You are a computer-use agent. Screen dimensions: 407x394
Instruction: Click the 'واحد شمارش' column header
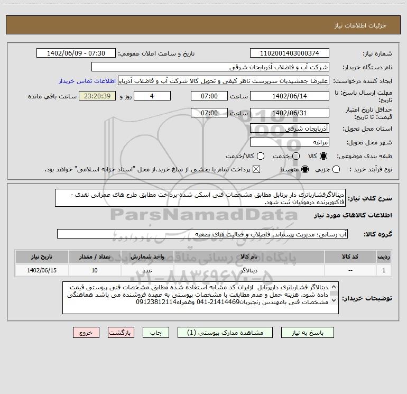point(147,256)
